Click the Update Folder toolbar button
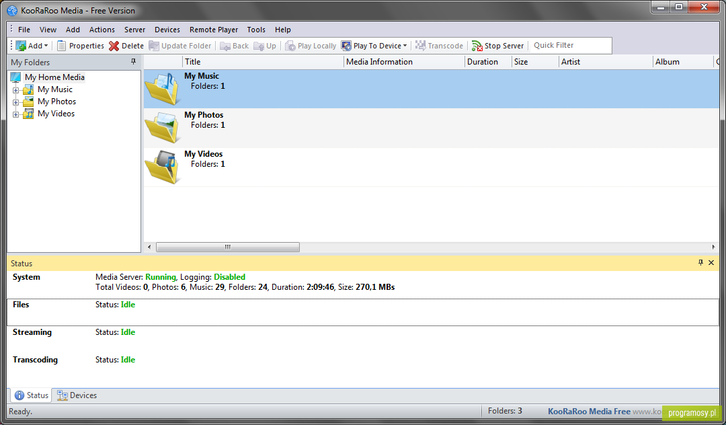 coord(179,46)
